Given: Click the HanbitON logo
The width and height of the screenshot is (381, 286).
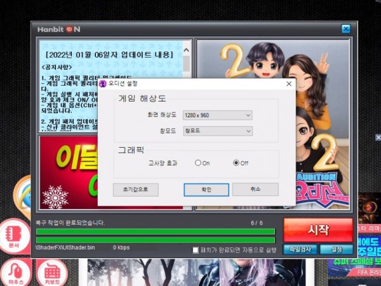Looking at the screenshot, I should pyautogui.click(x=58, y=30).
